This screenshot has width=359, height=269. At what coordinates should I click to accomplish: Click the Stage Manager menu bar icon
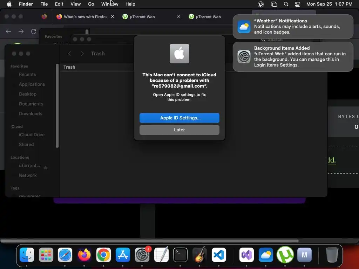tap(274, 4)
